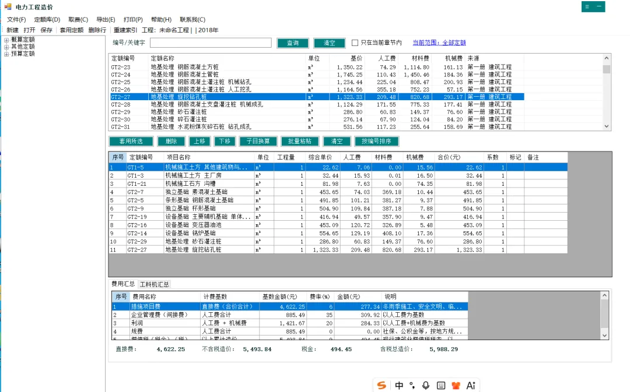Viewport: 630px width, 392px height.
Task: Click the quota list vertical scrollbar down arrow
Action: [606, 126]
